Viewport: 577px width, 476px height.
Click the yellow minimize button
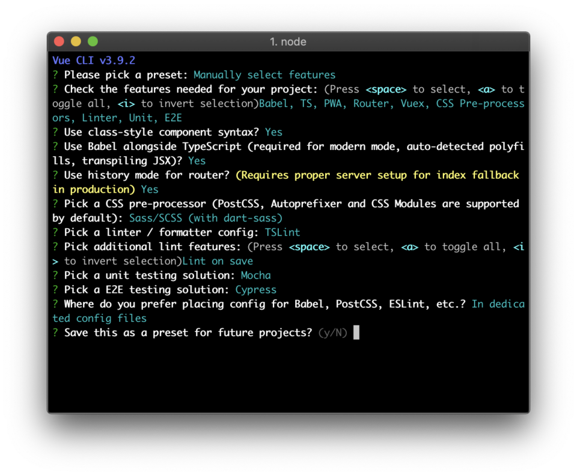pos(76,41)
